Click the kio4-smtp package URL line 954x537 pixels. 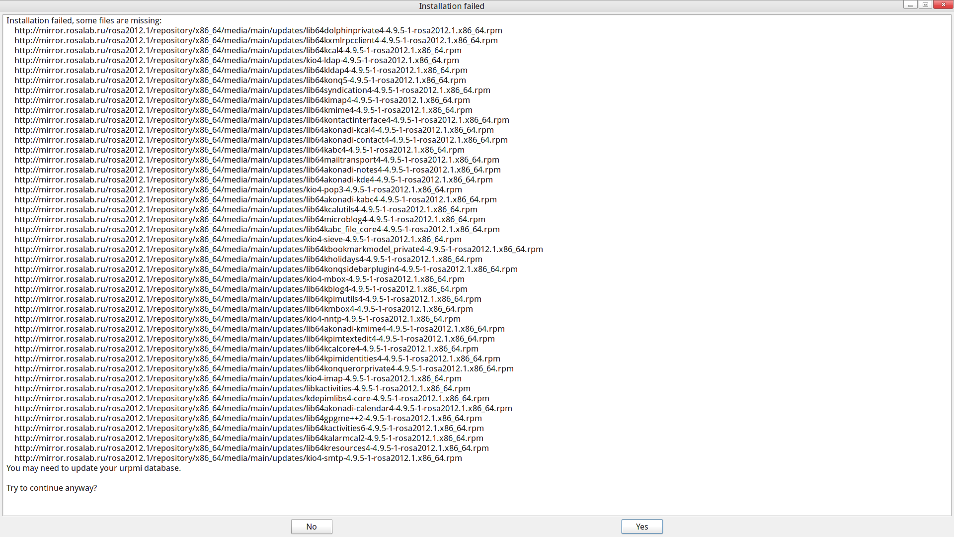click(x=238, y=458)
